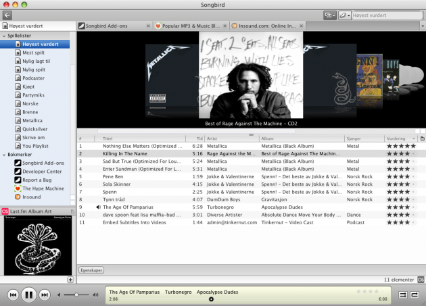This screenshot has width=426, height=306.
Task: Click the Last.fm album art image
Action: (38, 245)
